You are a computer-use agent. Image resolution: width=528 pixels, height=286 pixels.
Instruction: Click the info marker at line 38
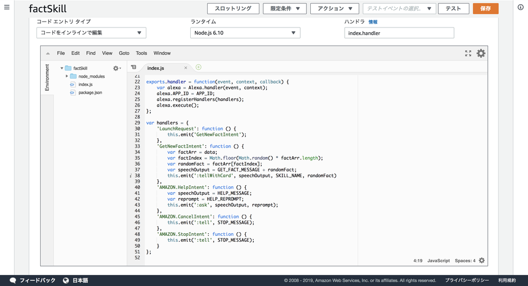coord(131,176)
